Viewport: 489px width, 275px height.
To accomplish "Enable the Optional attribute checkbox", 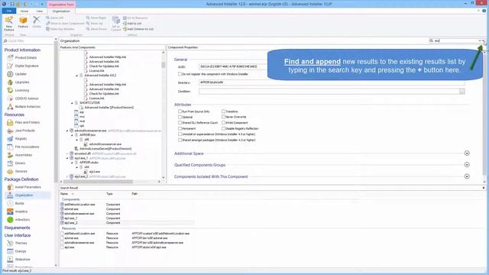I will click(x=180, y=117).
